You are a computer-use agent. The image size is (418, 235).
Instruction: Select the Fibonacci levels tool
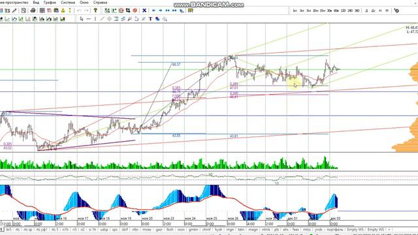pos(116,19)
